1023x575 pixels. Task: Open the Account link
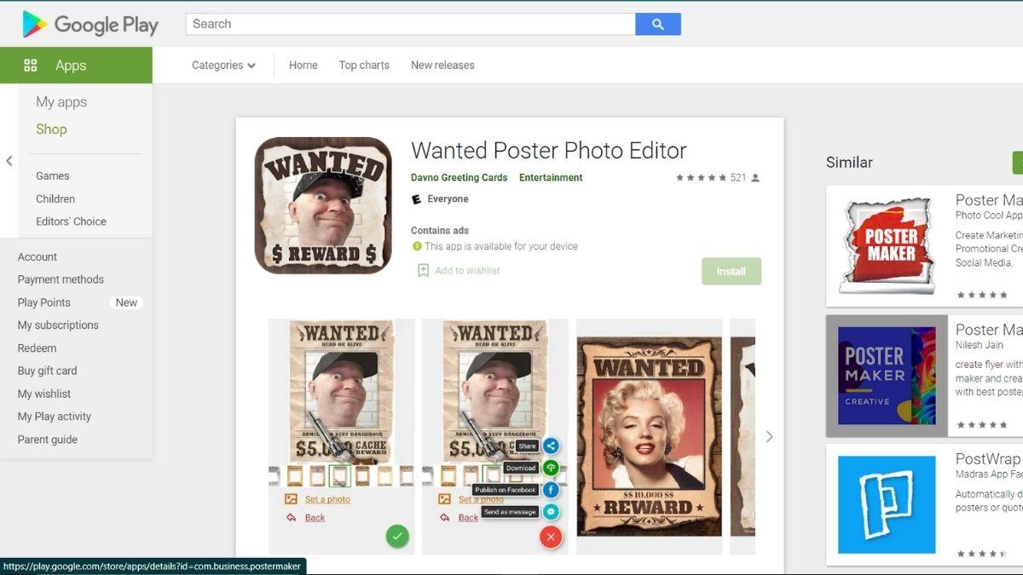pyautogui.click(x=38, y=256)
